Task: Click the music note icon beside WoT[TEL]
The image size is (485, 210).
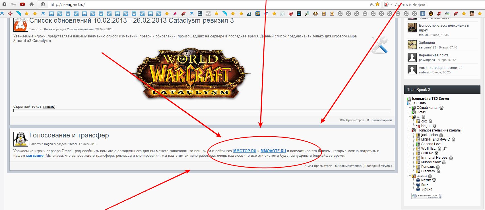Action: point(445,148)
